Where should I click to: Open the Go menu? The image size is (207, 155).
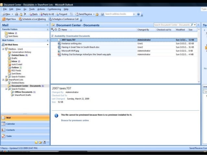click(25, 9)
